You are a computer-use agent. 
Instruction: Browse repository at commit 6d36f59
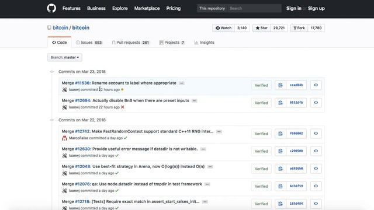pyautogui.click(x=316, y=186)
